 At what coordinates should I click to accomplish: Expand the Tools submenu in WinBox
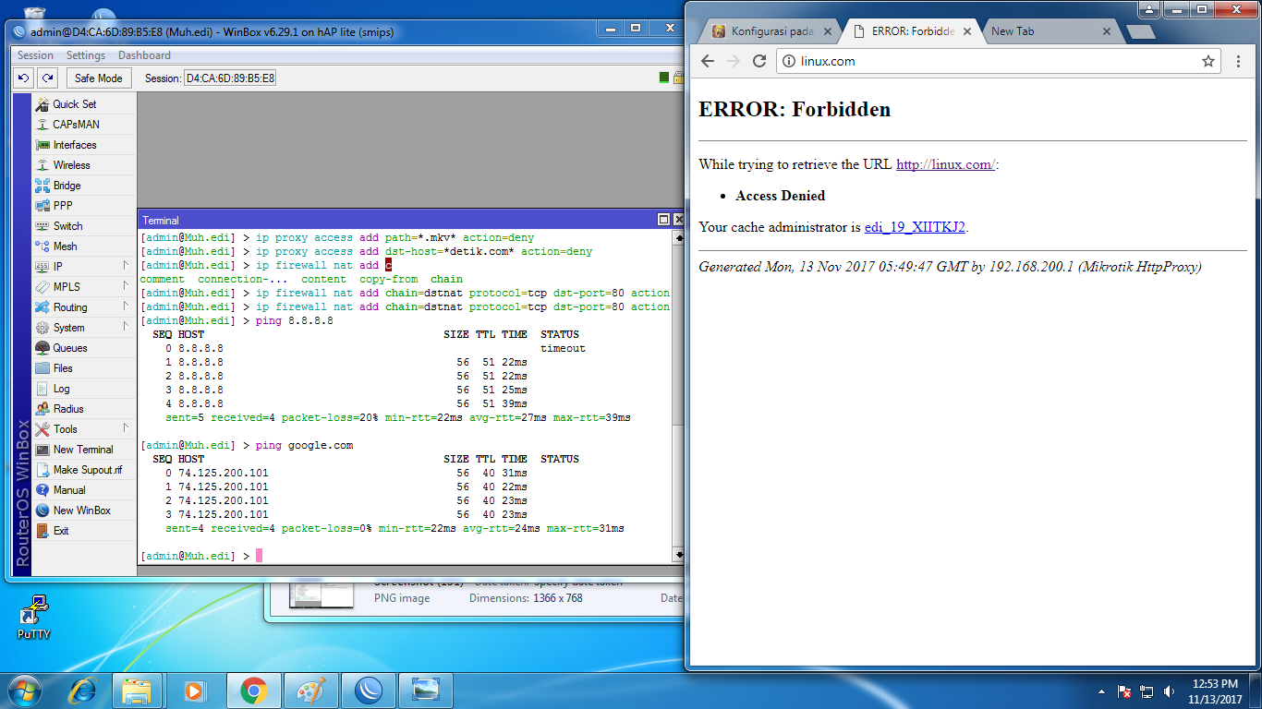tap(84, 429)
